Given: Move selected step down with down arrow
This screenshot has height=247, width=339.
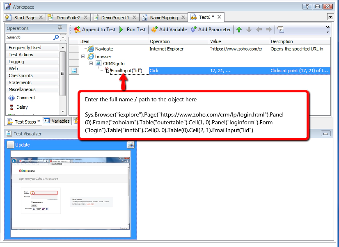Looking at the screenshot, I should point(248,30).
